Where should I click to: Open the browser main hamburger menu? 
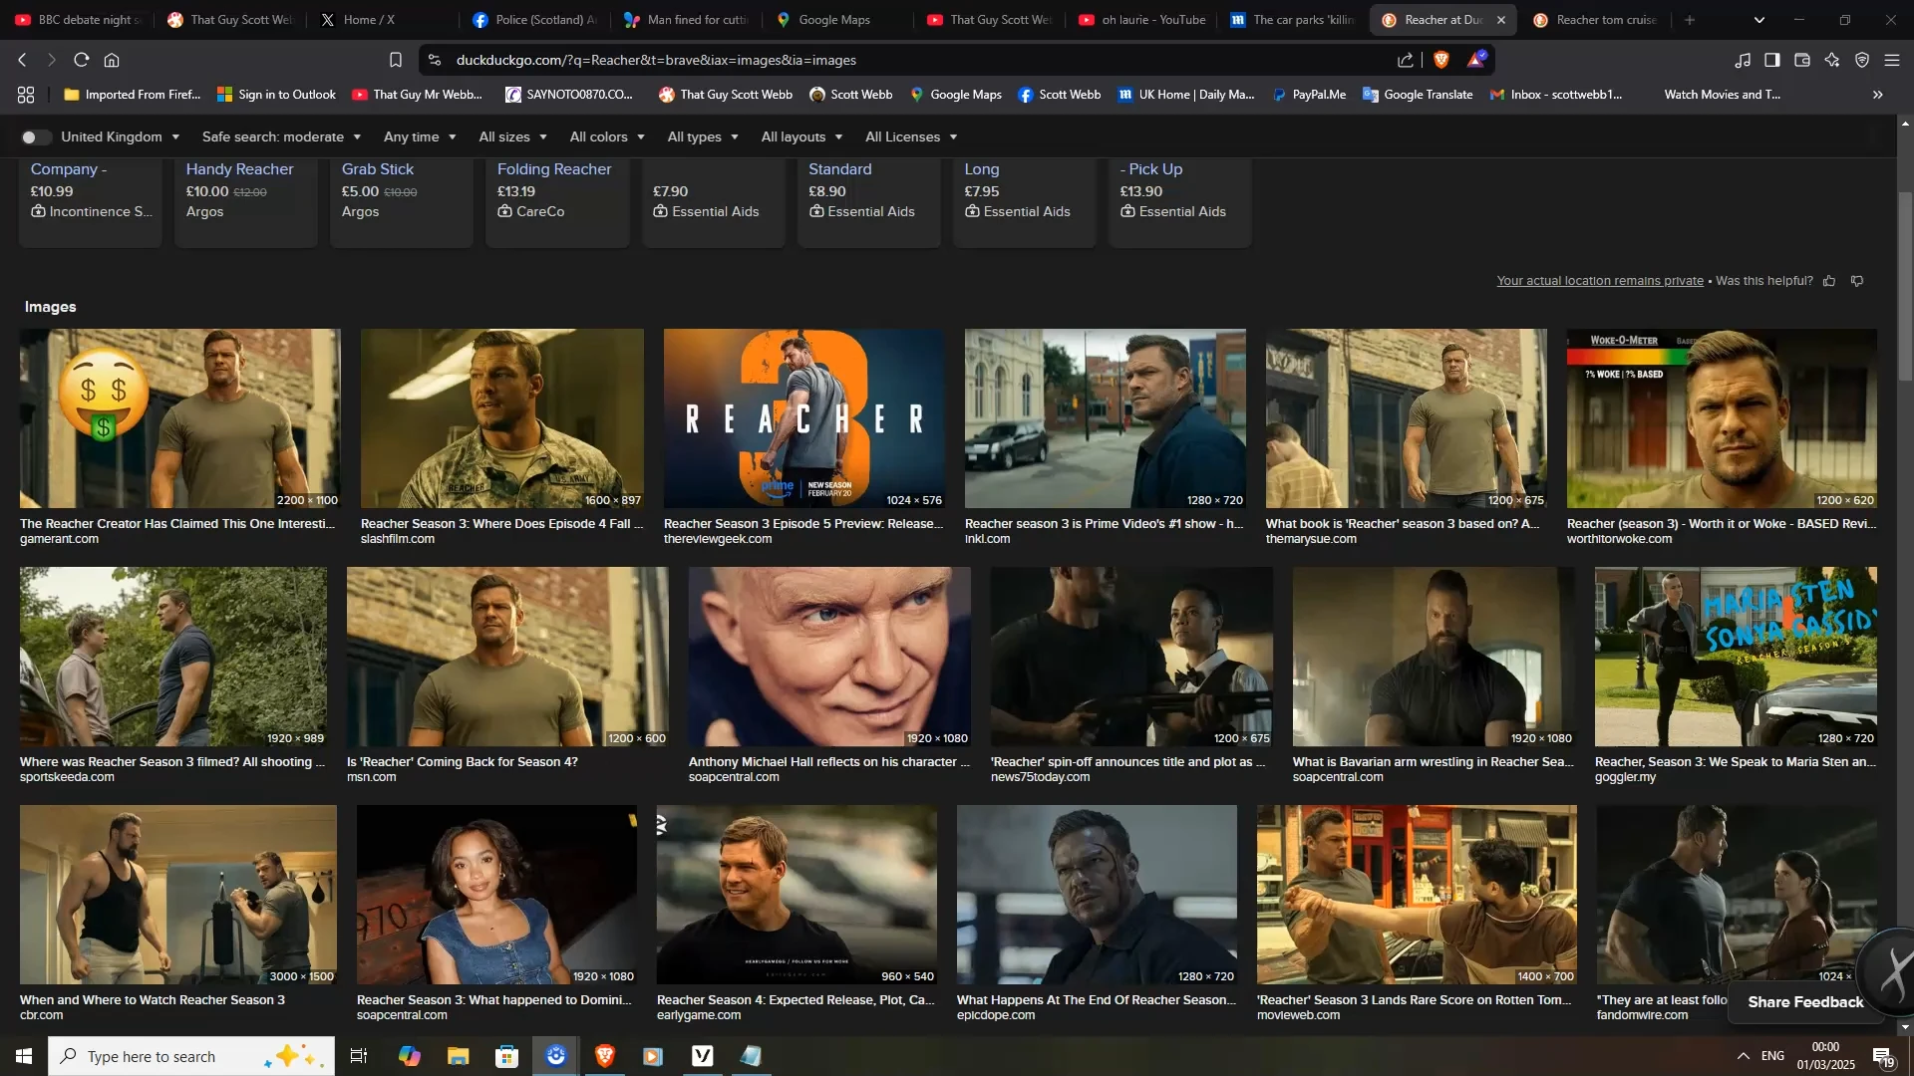1892,60
